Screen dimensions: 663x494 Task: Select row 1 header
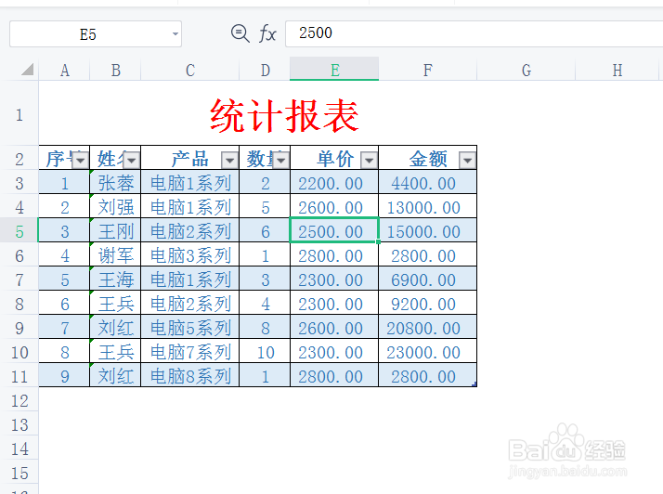pyautogui.click(x=19, y=114)
